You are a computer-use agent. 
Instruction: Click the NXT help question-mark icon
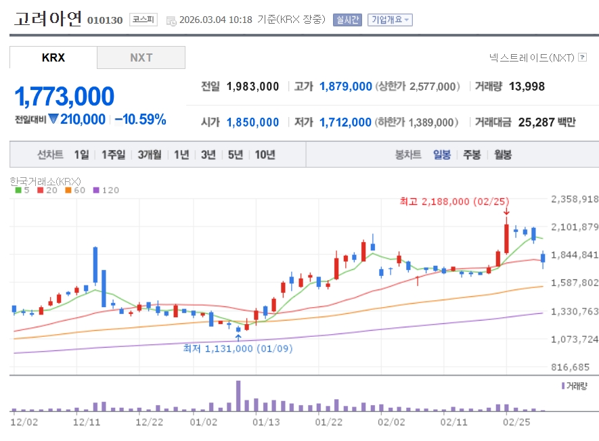[x=582, y=58]
